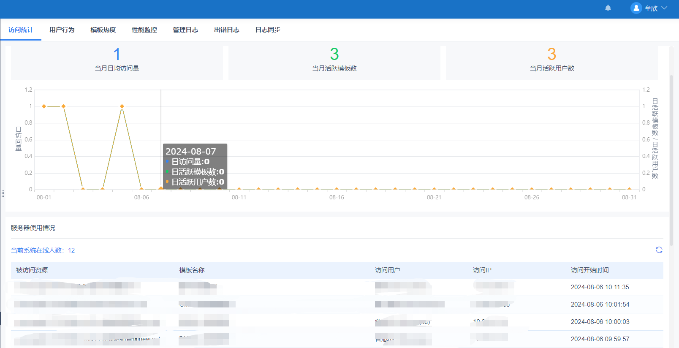Open the notification bell
Viewport: 679px width, 348px height.
[x=608, y=8]
